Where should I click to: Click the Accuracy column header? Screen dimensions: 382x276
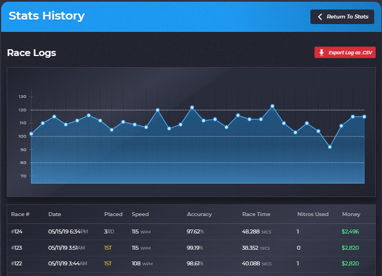(199, 214)
